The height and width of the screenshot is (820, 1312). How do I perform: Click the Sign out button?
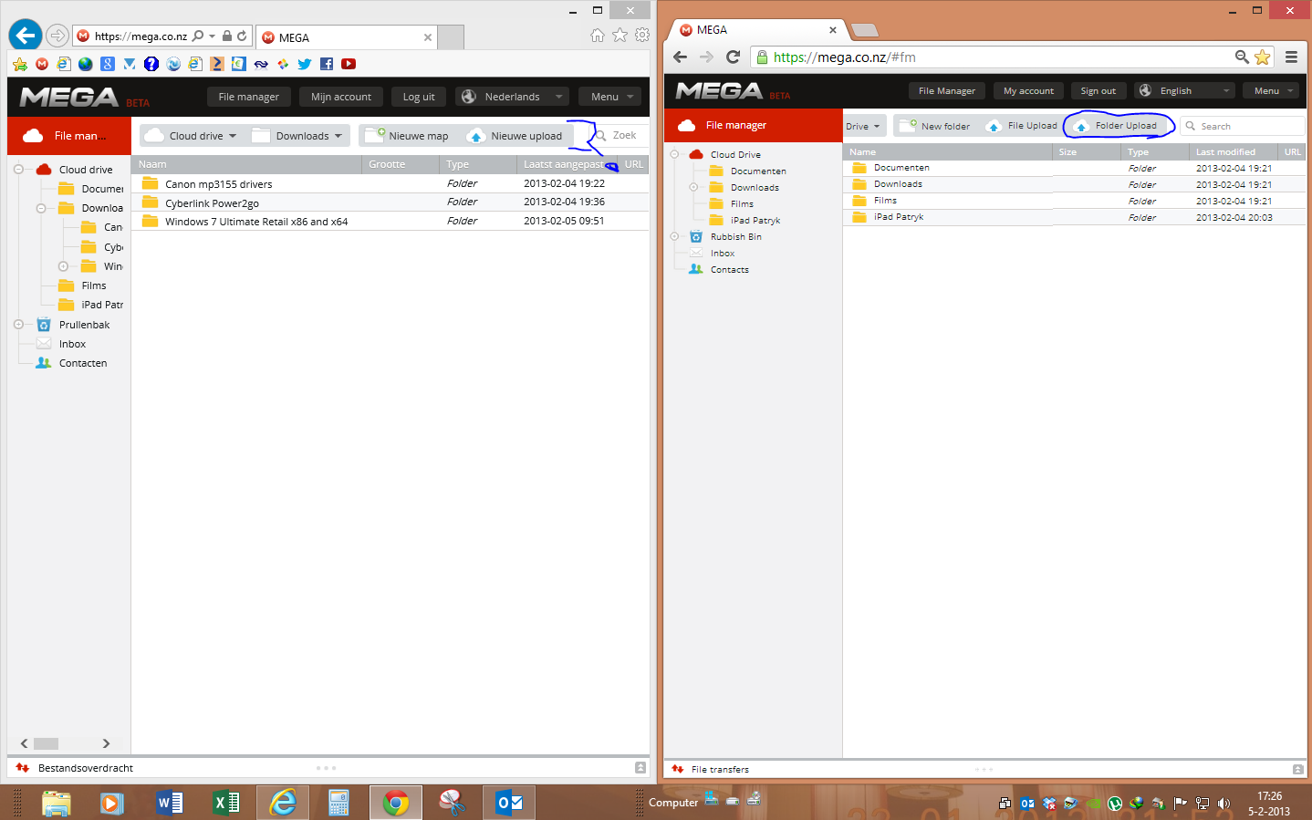(x=1099, y=90)
